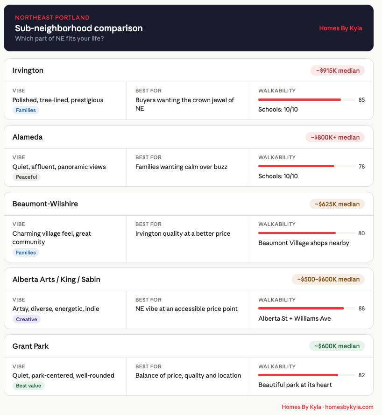The height and width of the screenshot is (415, 382).
Task: Click the ~$500–$600K median badge
Action: pyautogui.click(x=328, y=280)
